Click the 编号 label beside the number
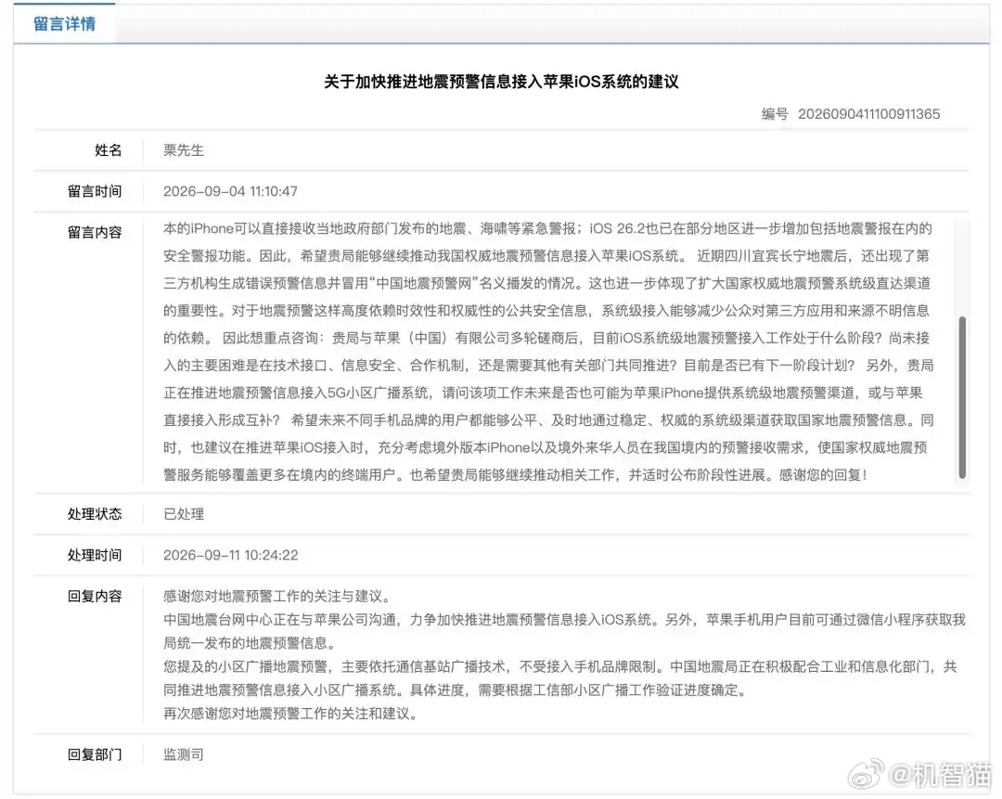Screen dimensions: 1002x799 (775, 114)
